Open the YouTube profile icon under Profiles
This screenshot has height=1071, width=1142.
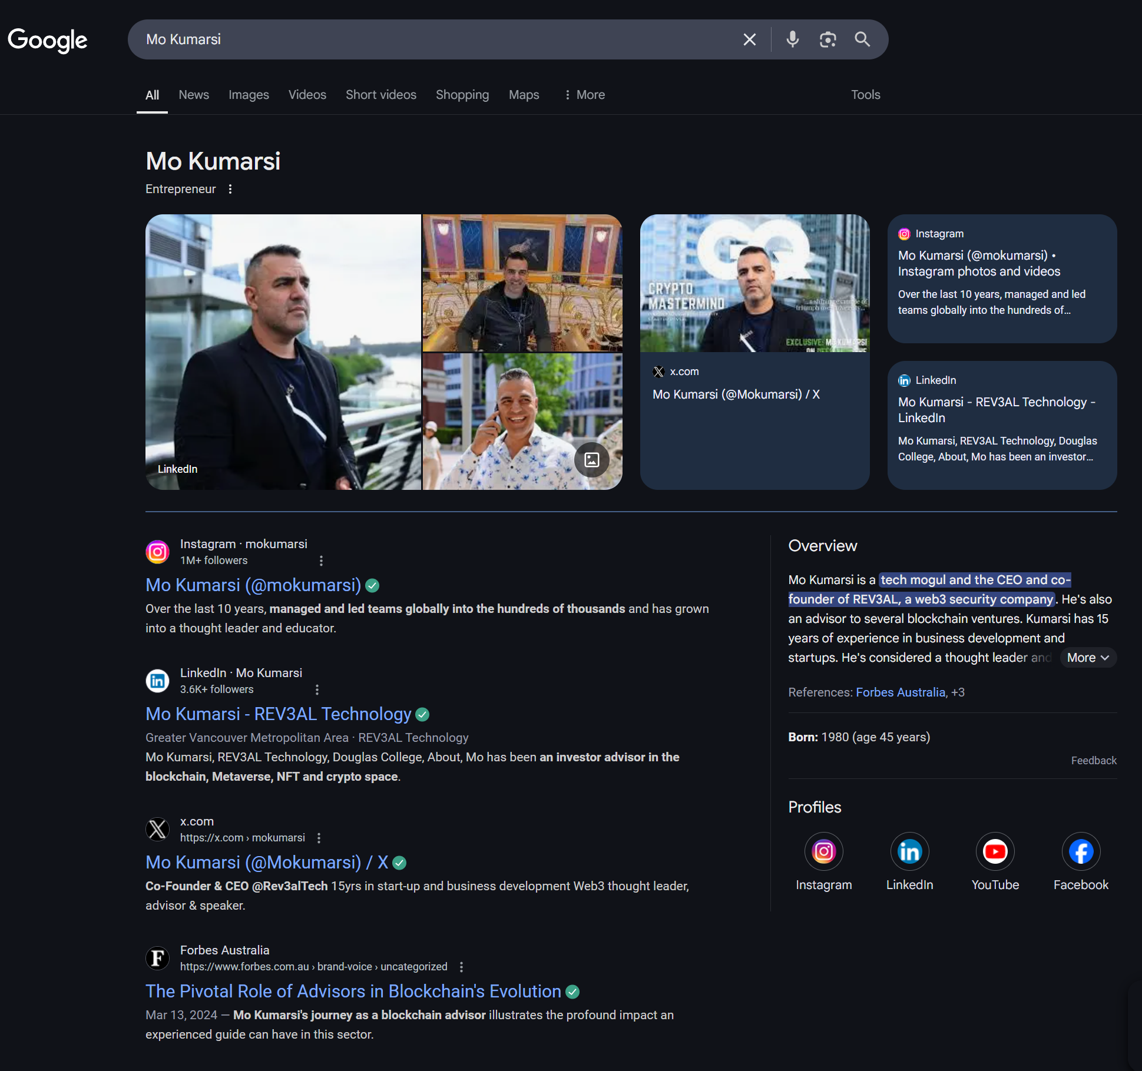point(995,851)
